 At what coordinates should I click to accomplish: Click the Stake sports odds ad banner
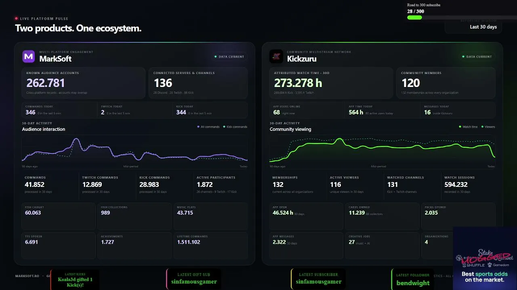tap(485, 258)
